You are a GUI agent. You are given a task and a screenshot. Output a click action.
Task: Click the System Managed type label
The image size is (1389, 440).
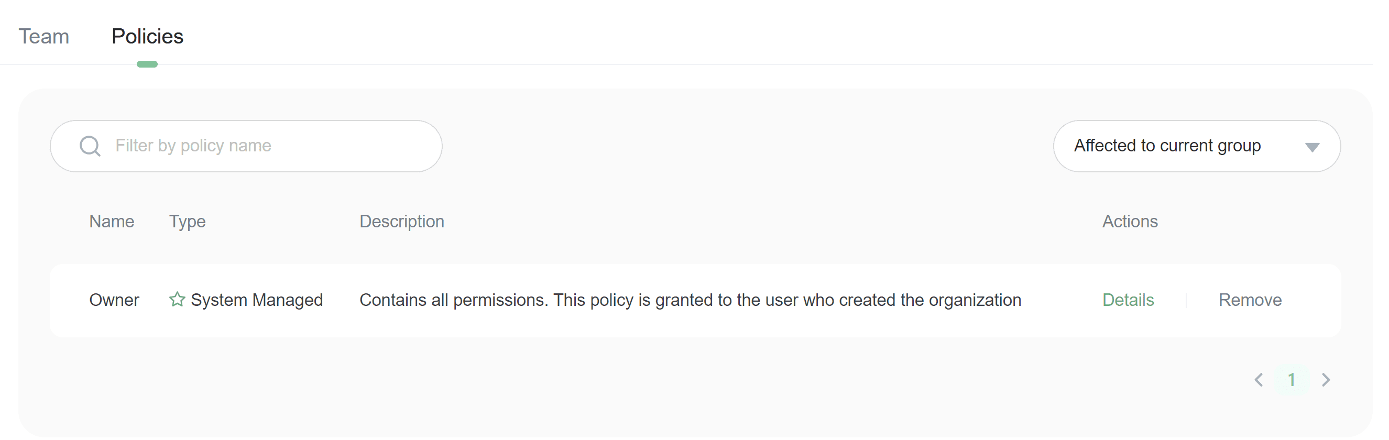(257, 300)
